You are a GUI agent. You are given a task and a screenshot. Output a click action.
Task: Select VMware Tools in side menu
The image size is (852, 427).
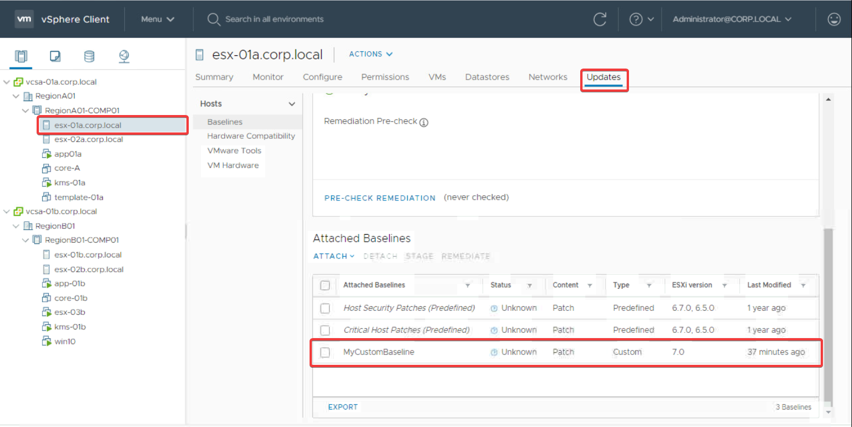234,150
